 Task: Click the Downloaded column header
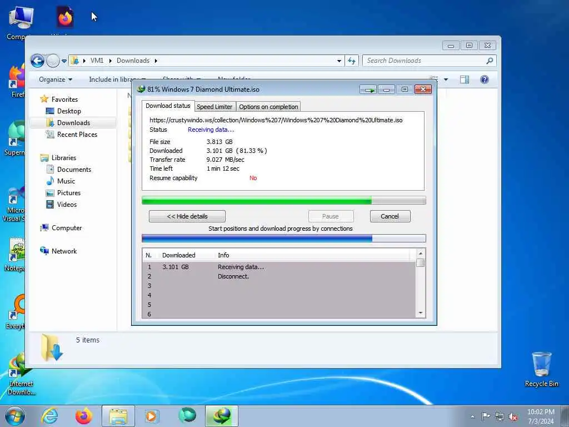(x=178, y=255)
